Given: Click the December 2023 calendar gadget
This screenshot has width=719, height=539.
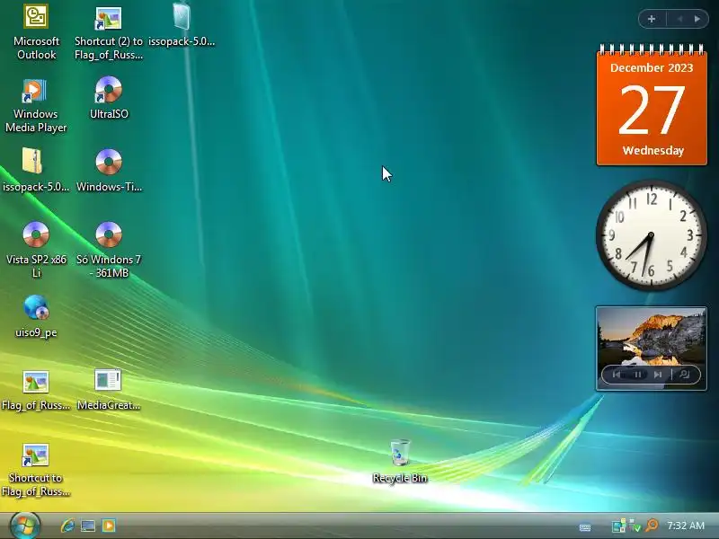Looking at the screenshot, I should tap(652, 104).
